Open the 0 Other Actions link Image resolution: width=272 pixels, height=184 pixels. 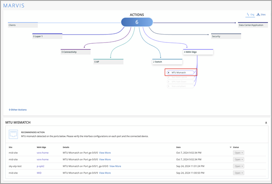[x=18, y=109]
